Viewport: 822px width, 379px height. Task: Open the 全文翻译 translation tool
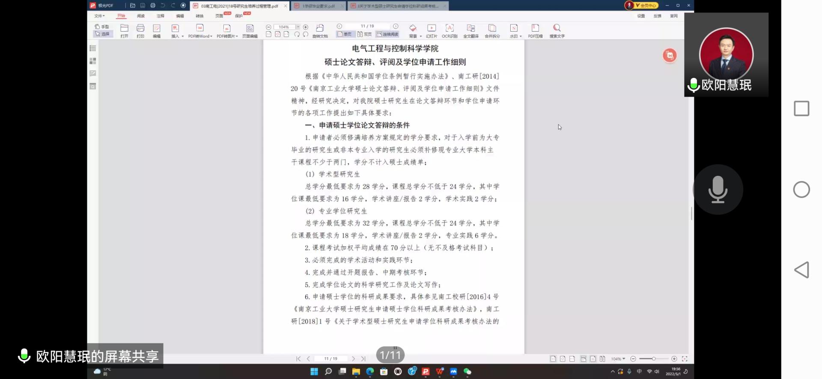tap(471, 28)
